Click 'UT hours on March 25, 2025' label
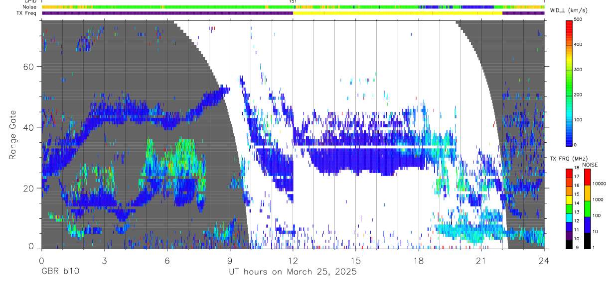The width and height of the screenshot is (612, 282). point(293,272)
